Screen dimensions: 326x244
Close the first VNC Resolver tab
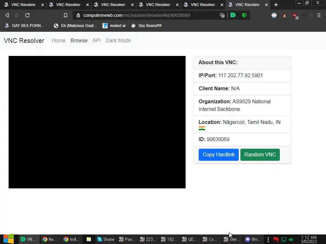pyautogui.click(x=43, y=5)
